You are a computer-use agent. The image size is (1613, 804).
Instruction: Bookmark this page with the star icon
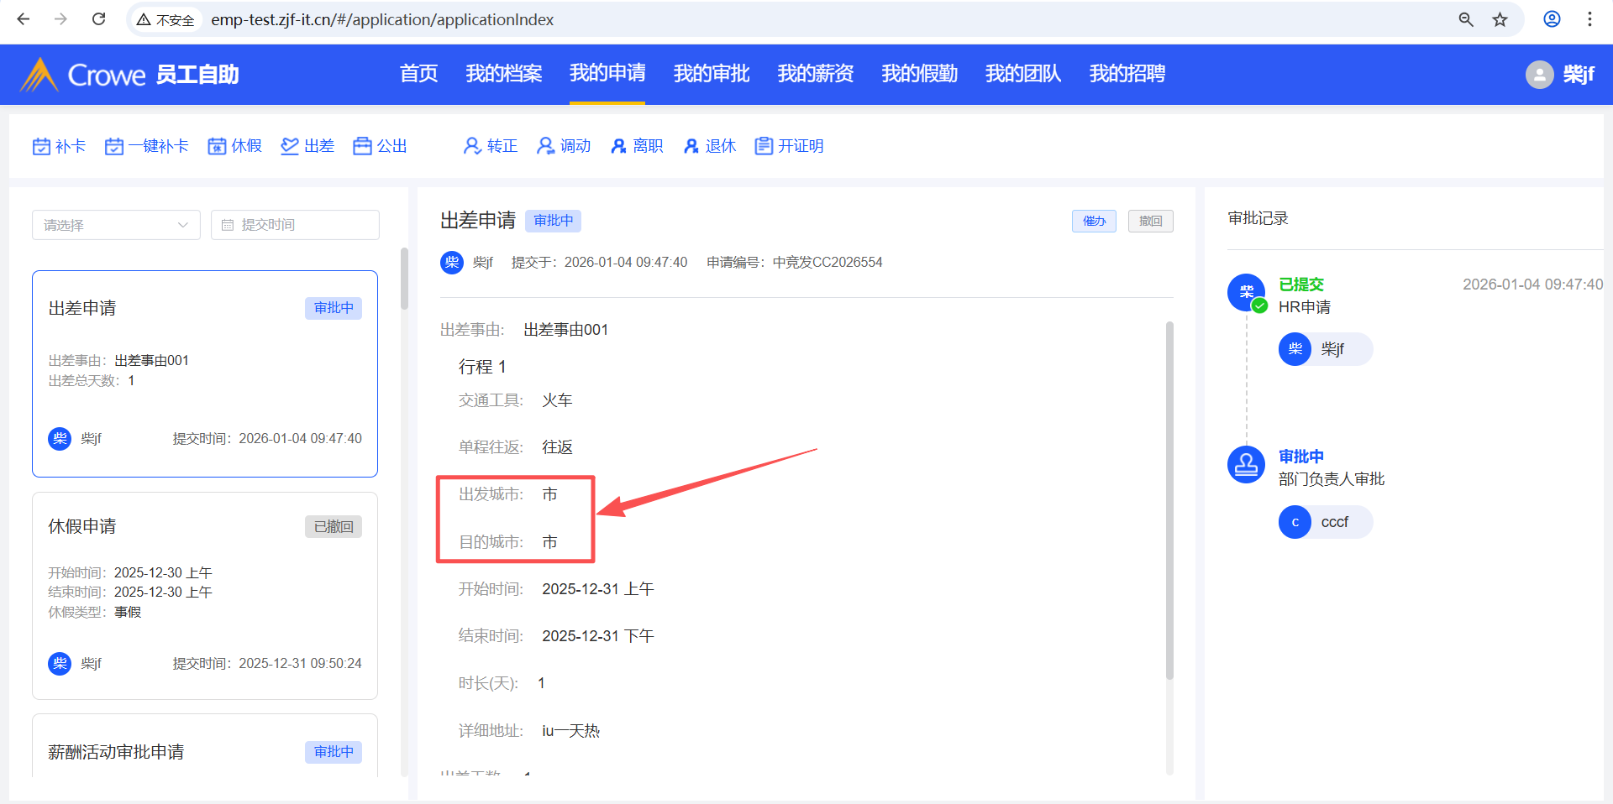(x=1500, y=19)
